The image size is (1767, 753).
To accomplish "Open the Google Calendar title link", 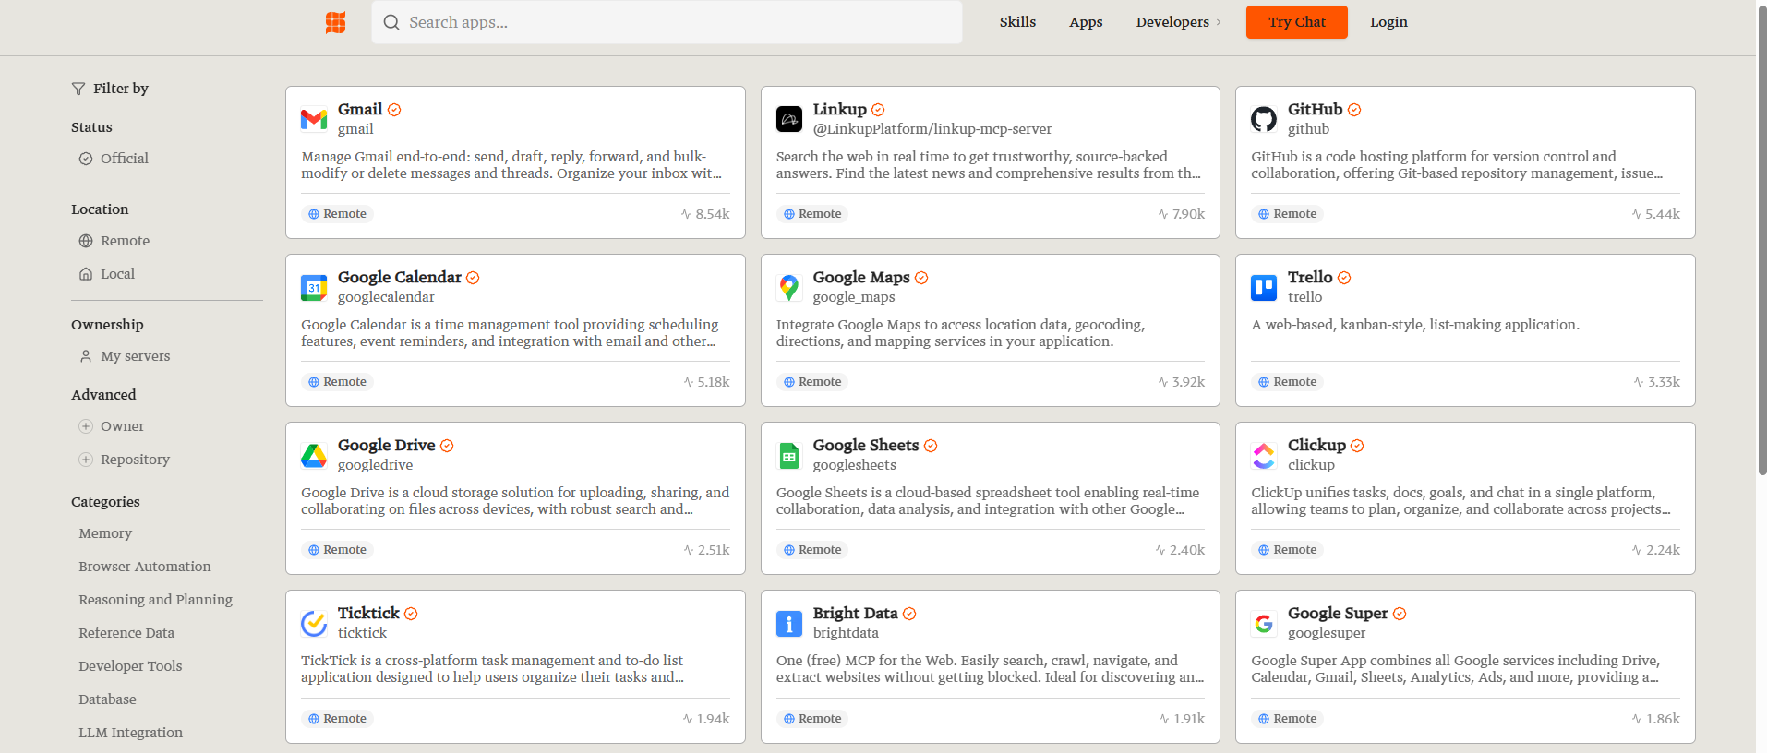I will 400,277.
